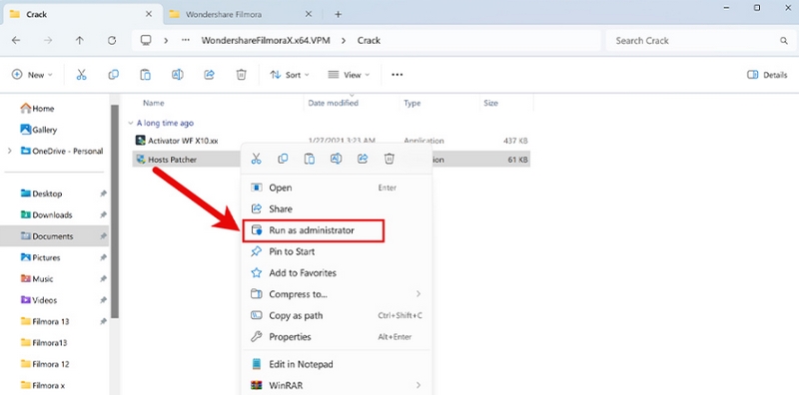This screenshot has width=799, height=395.
Task: Choose Edit in Notepad from the context menu
Action: click(337, 364)
